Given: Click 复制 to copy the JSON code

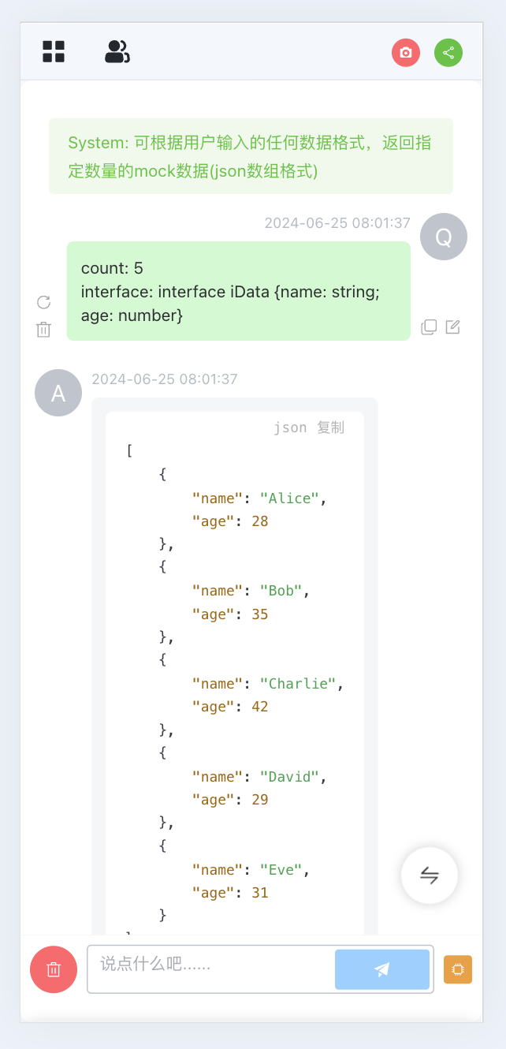Looking at the screenshot, I should tap(330, 427).
